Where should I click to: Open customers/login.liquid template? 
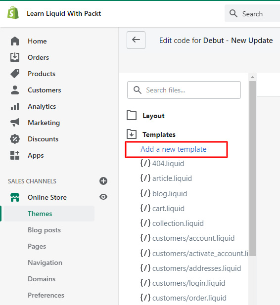[188, 283]
